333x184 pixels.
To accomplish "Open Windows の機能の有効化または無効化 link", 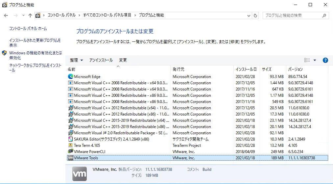I will (36, 55).
